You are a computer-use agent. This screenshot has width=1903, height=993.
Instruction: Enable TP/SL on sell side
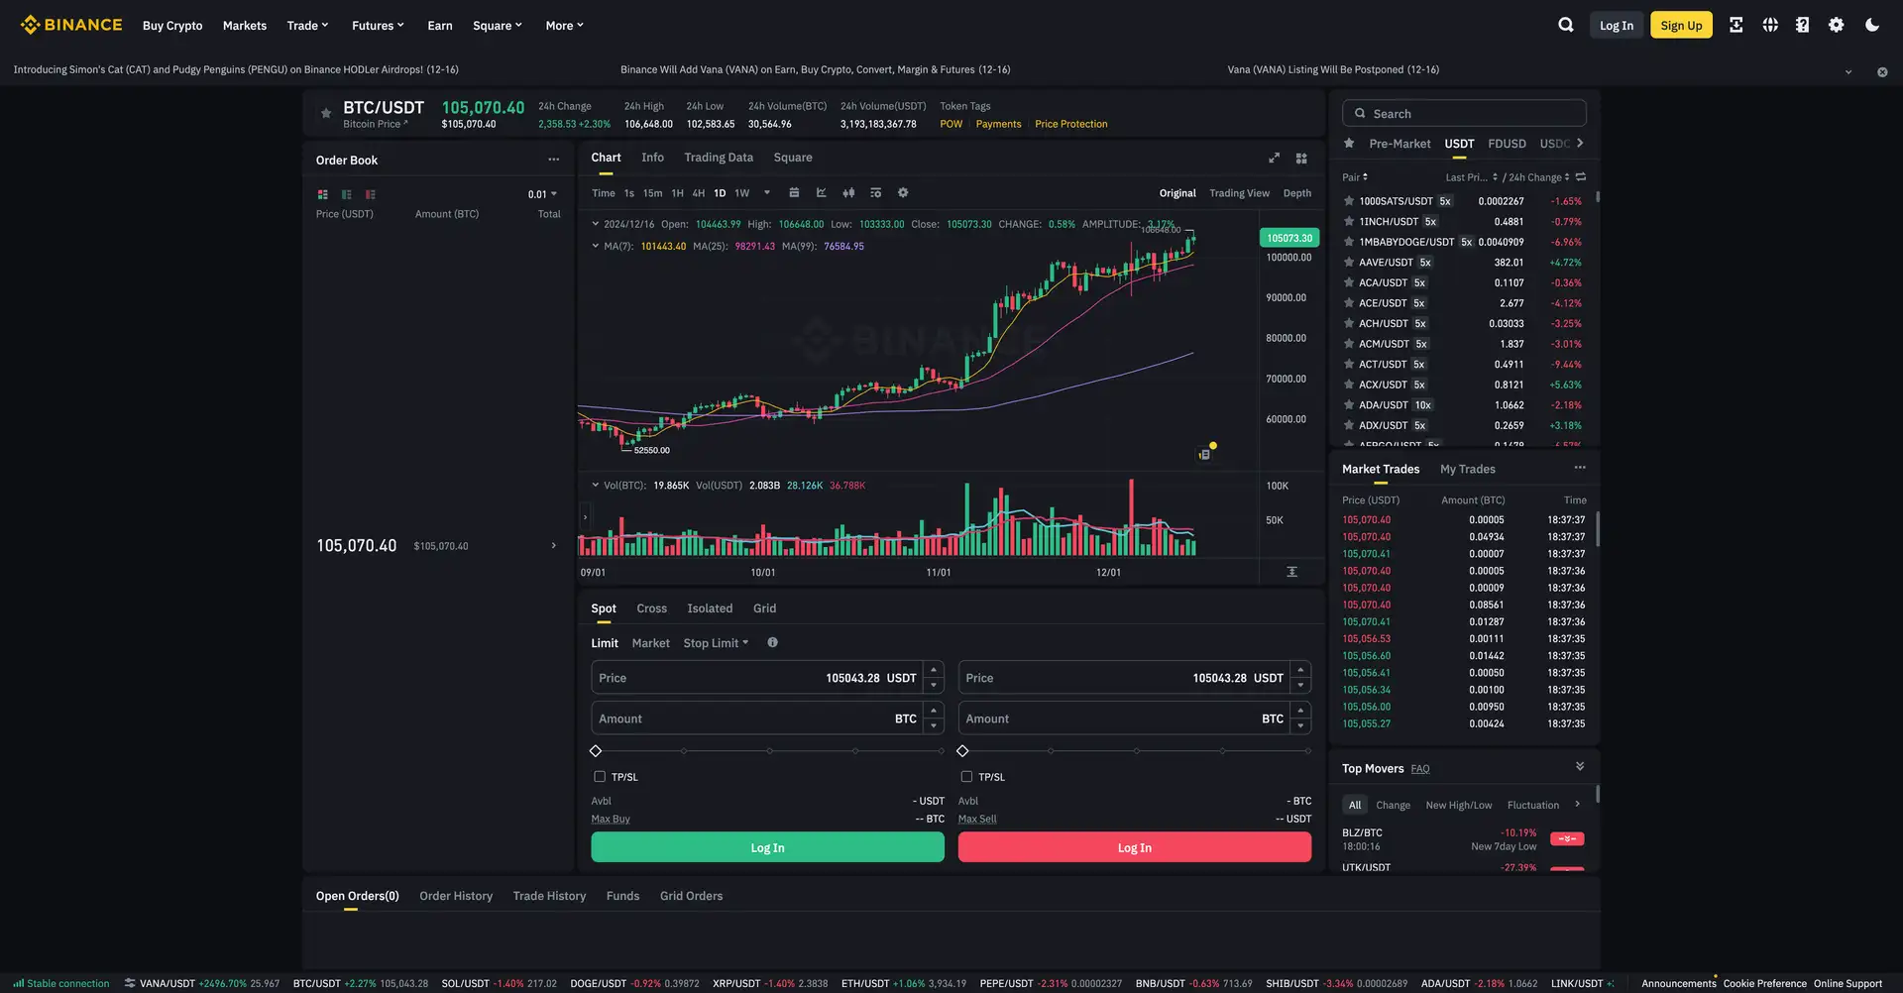point(966,777)
